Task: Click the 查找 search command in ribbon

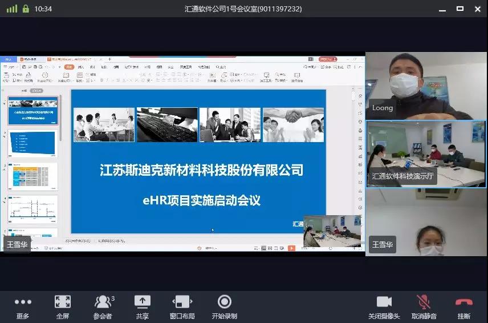Action: pos(221,67)
